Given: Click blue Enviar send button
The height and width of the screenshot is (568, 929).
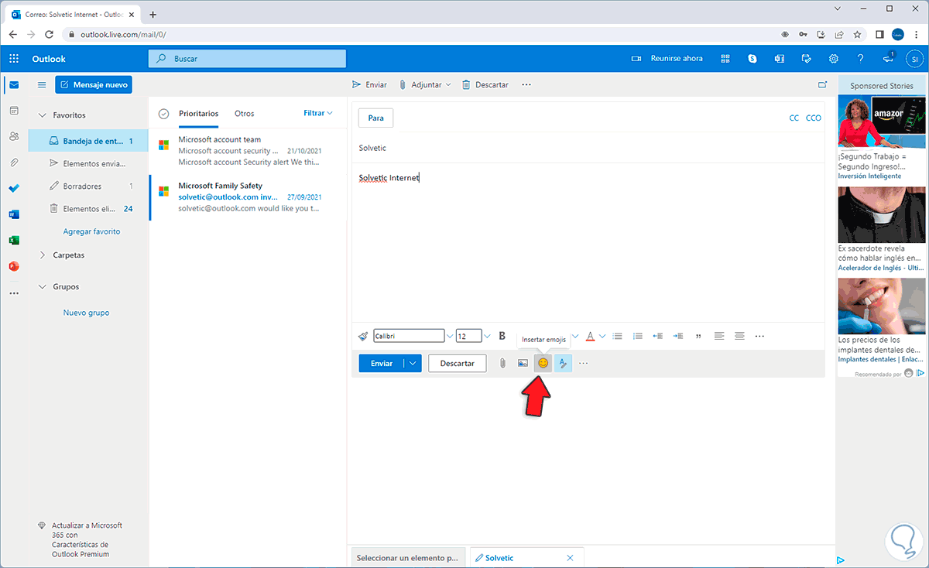Looking at the screenshot, I should [382, 363].
